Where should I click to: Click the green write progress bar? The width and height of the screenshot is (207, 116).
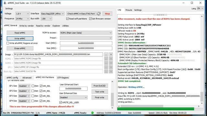[x=156, y=109]
